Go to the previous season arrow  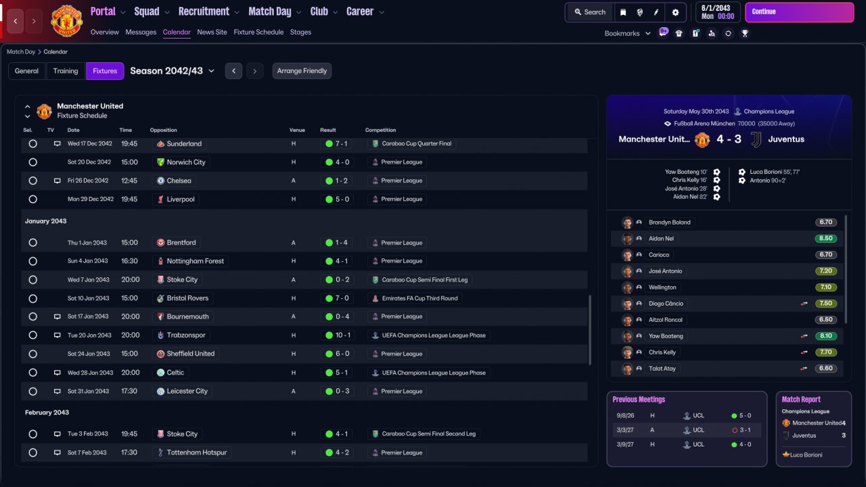(233, 71)
